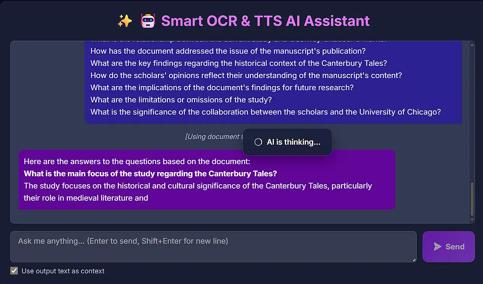Click the 'Smart OCR & TTS AI Assistant' title
This screenshot has width=483, height=284.
tap(265, 21)
